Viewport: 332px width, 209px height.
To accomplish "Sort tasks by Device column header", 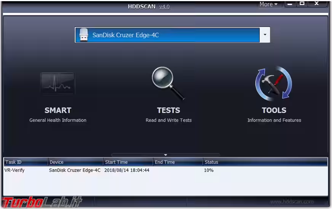I will tap(75, 162).
